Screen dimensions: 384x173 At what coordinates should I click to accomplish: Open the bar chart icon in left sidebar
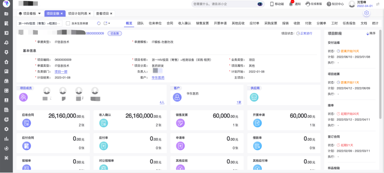[6, 138]
